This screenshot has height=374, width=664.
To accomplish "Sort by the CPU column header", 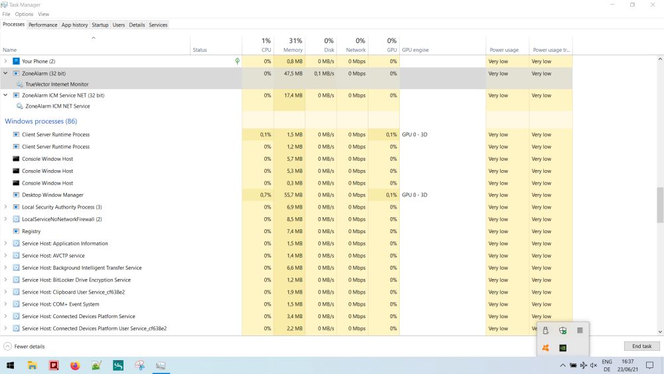I will pos(258,45).
